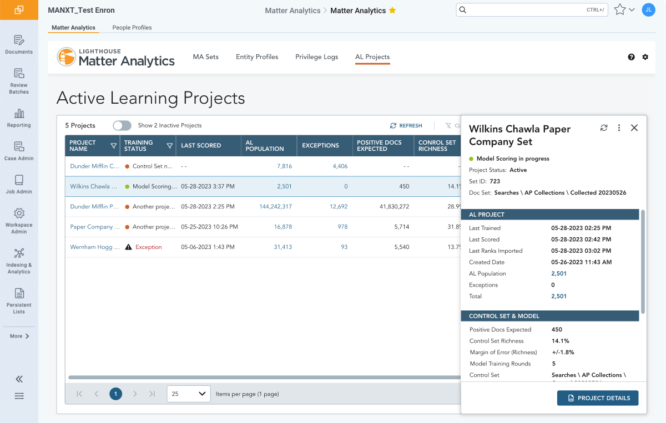The image size is (666, 423).
Task: Click AL population value 7,816
Action: click(284, 166)
